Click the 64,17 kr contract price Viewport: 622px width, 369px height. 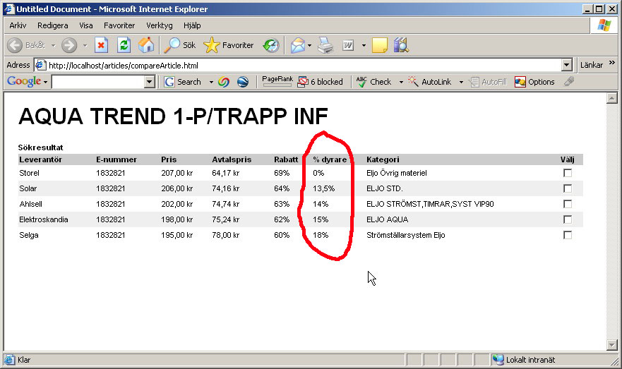(226, 173)
